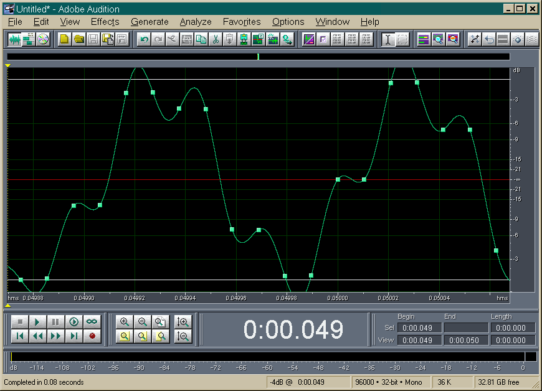Click the frequency analysis magnifier icon

click(x=438, y=39)
